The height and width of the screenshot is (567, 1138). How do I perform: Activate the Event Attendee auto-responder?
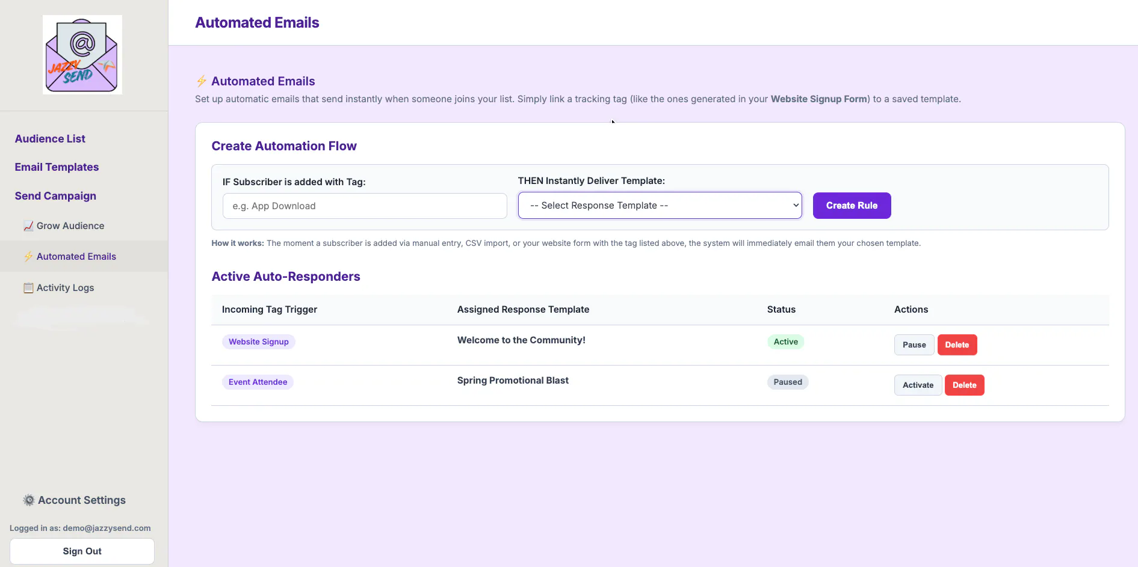(x=918, y=385)
